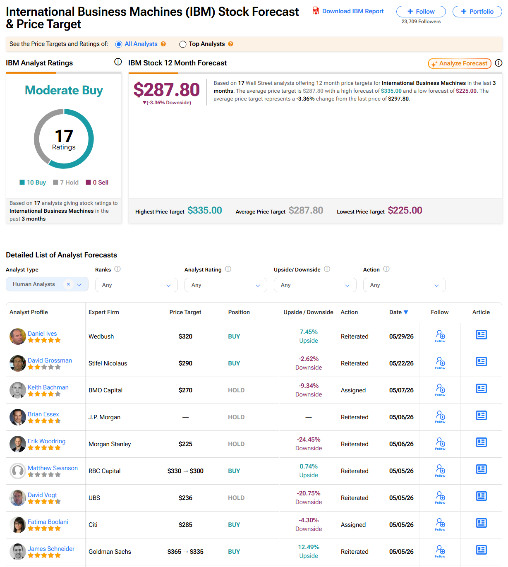
Task: Click the 7 Hold legend swatch
Action: tap(55, 183)
